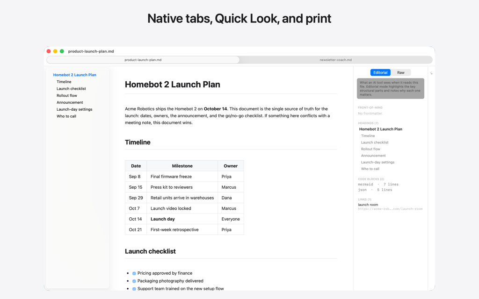The height and width of the screenshot is (299, 479).
Task: Jump to Launch-day settings in left outline
Action: (74, 109)
